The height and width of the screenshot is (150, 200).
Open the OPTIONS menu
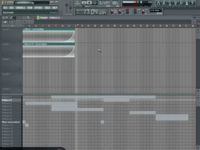point(38,8)
